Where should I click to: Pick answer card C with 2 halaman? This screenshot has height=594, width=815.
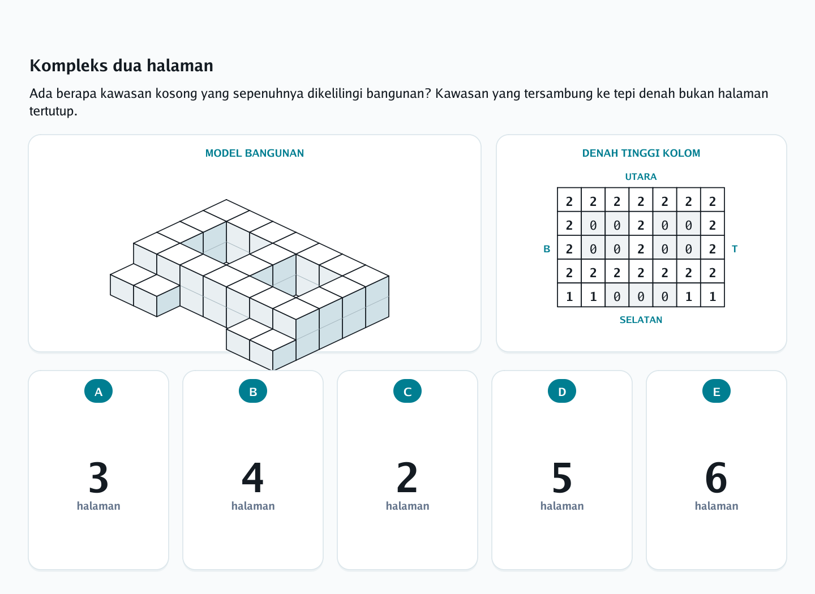(407, 470)
